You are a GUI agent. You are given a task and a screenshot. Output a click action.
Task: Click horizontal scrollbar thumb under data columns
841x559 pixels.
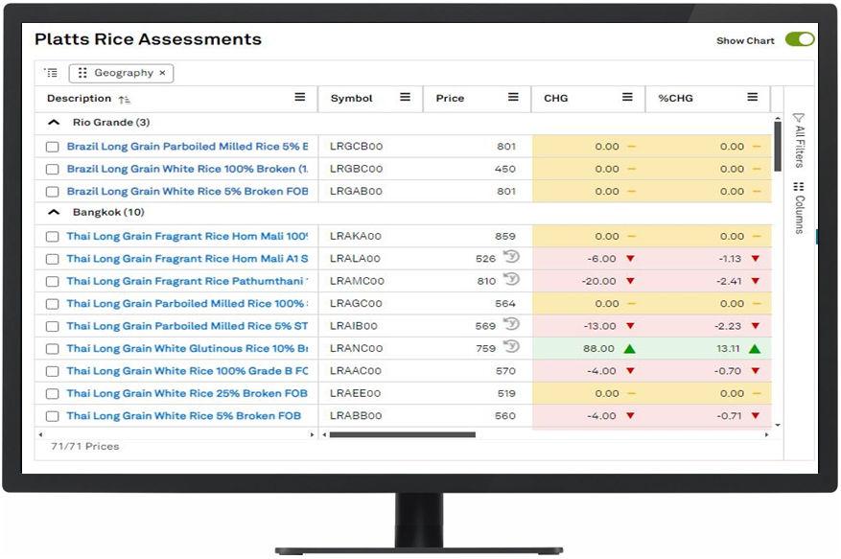tap(402, 434)
